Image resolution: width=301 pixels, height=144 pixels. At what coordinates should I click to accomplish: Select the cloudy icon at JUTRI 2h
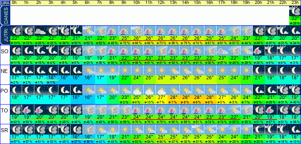40,31
